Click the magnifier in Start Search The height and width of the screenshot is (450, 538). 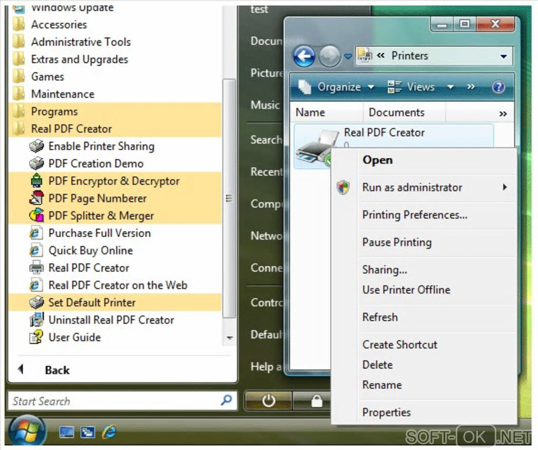pyautogui.click(x=226, y=400)
